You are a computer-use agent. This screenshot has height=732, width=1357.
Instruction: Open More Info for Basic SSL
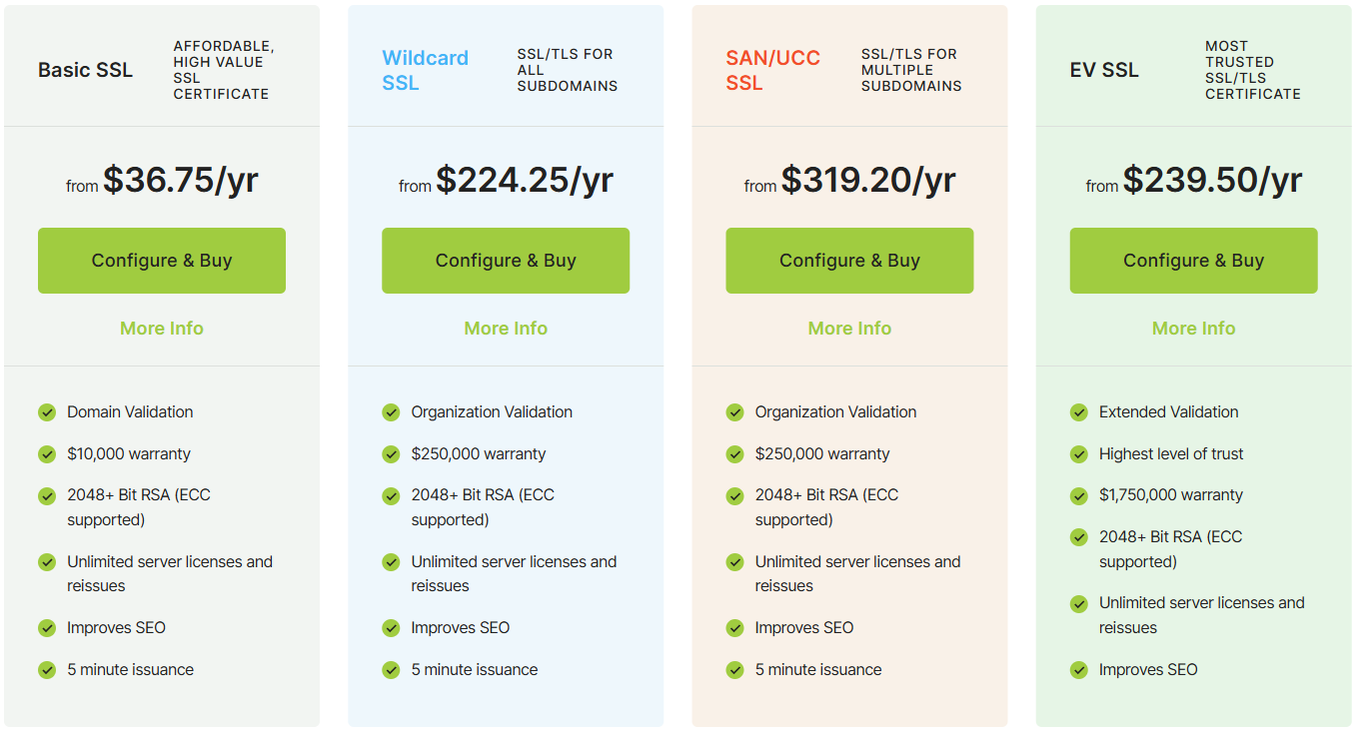[162, 329]
